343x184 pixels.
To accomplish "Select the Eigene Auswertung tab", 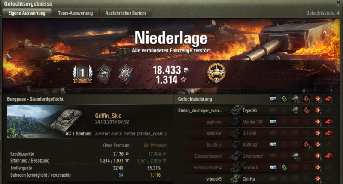I will click(27, 13).
